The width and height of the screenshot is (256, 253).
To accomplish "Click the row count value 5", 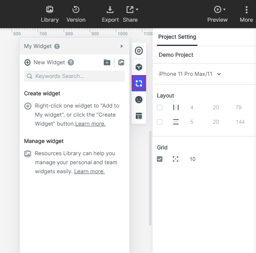I will tap(192, 122).
